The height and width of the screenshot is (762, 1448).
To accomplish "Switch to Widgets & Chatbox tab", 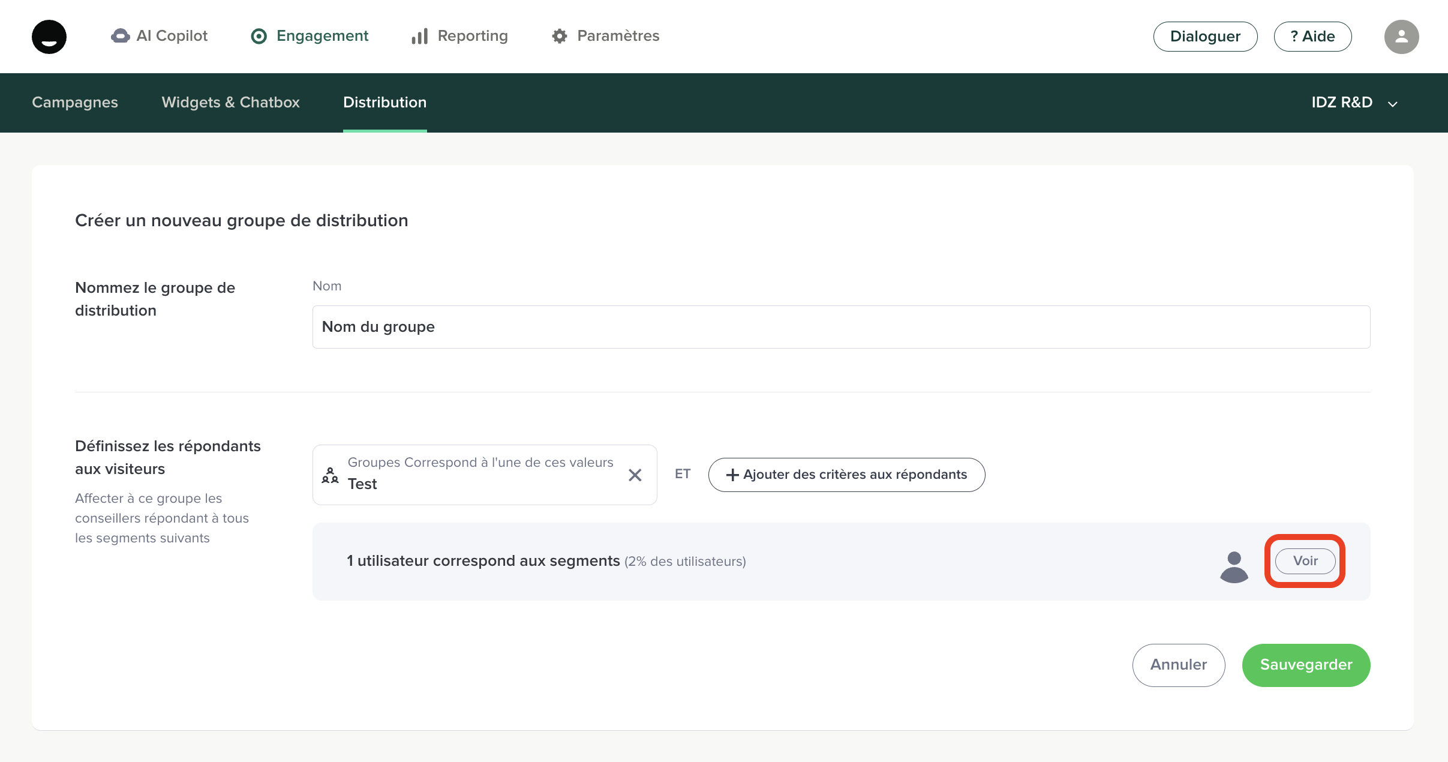I will click(230, 103).
